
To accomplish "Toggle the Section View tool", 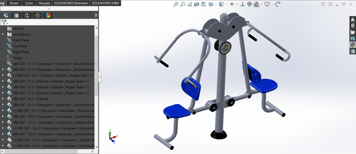I will click(197, 4).
